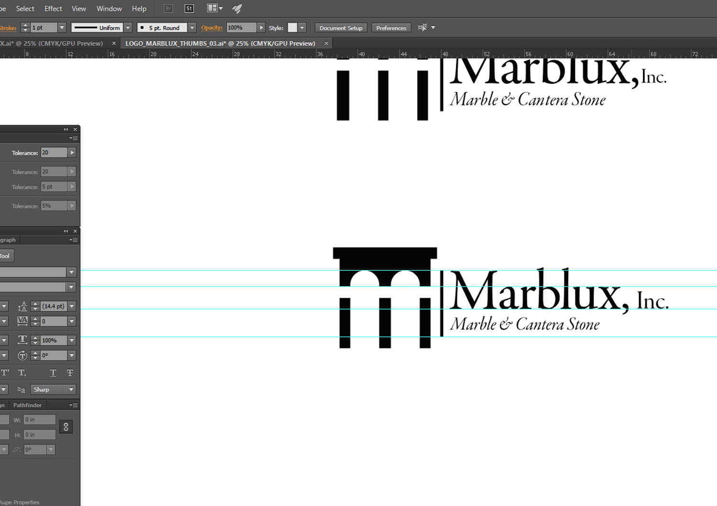Open the horizontal scale 100% dropdown
The width and height of the screenshot is (717, 506).
click(72, 340)
